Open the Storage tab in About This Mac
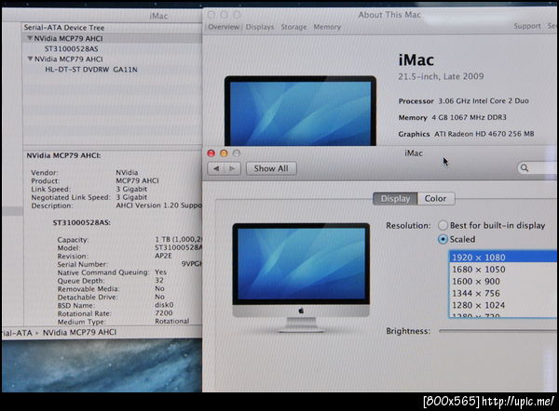 pyautogui.click(x=293, y=27)
